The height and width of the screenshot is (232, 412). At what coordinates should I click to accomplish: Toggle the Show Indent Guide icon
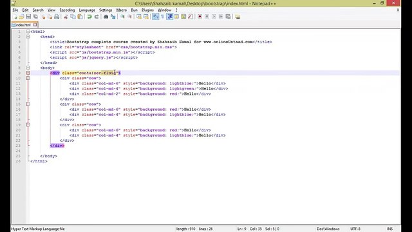pos(170,17)
